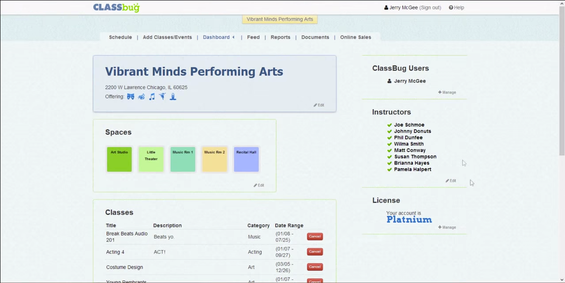Image resolution: width=565 pixels, height=283 pixels.
Task: Manage ClassBug Users
Action: [447, 92]
